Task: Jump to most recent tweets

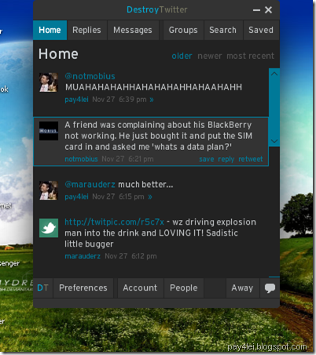Action: [250, 56]
